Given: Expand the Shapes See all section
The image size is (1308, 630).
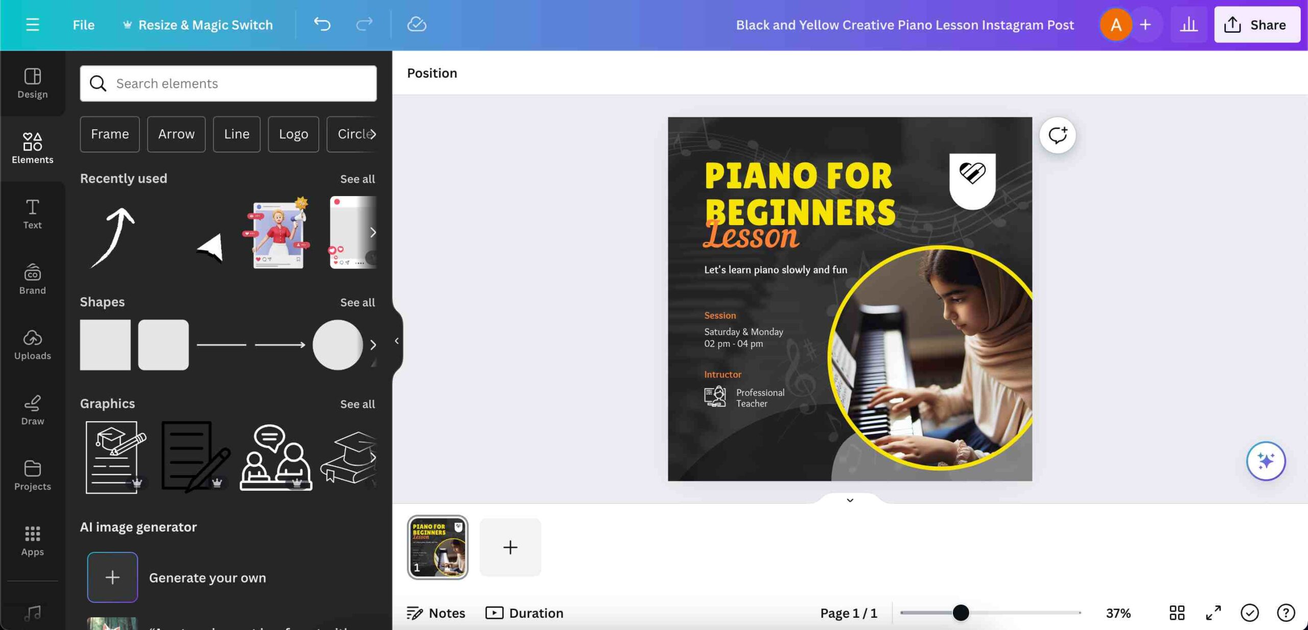Looking at the screenshot, I should 356,302.
